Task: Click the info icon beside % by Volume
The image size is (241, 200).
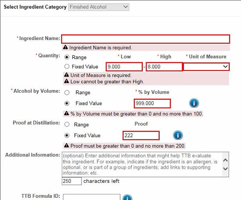Action: click(x=194, y=103)
